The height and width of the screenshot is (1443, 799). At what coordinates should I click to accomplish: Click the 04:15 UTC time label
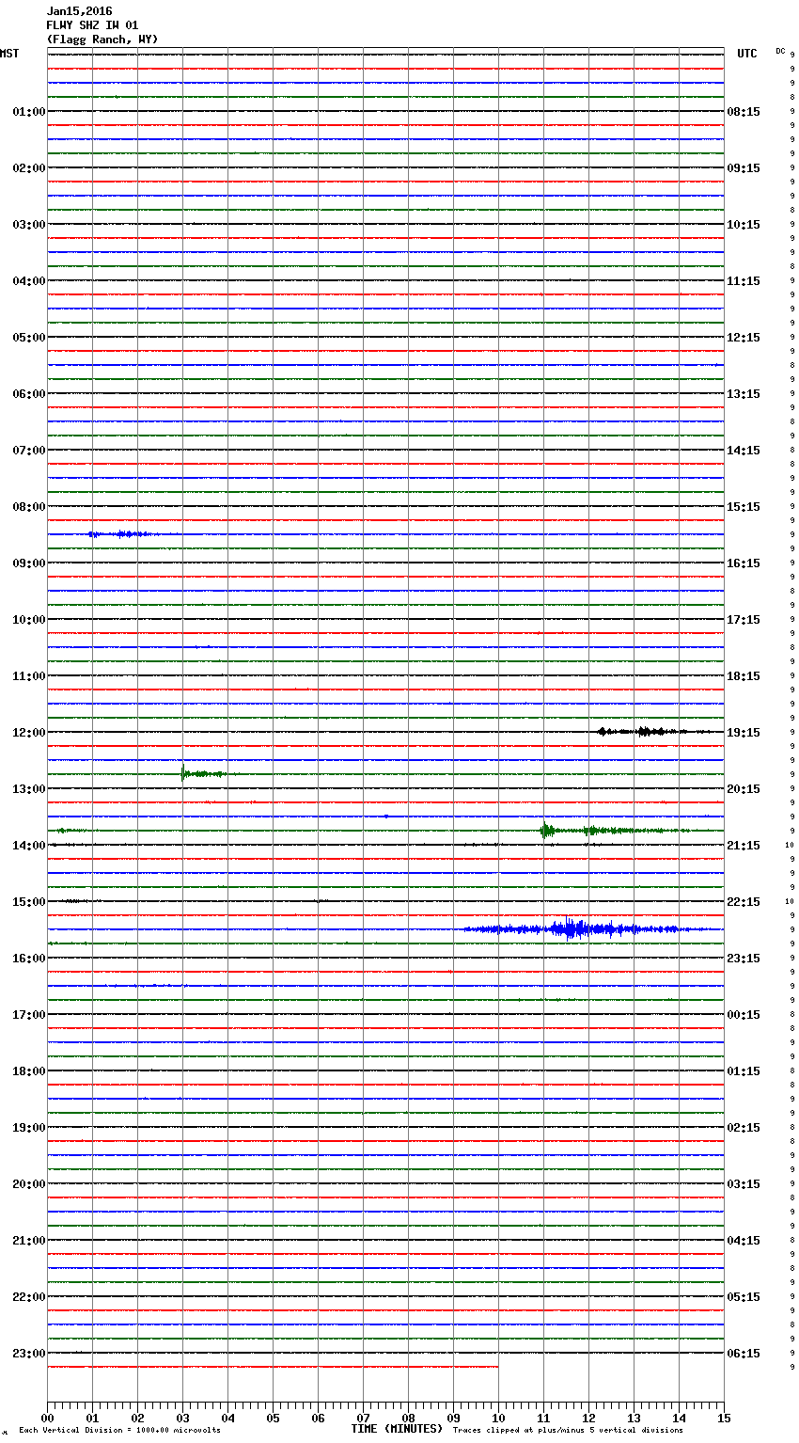744,1241
